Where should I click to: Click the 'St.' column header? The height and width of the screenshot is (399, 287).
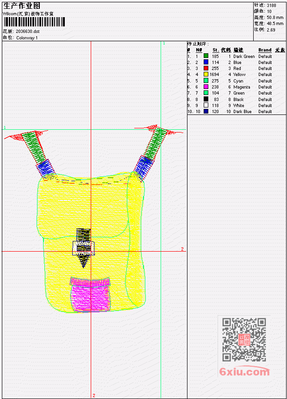click(x=216, y=50)
